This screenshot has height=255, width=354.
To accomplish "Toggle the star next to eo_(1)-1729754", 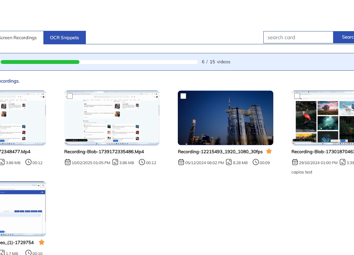I will [x=41, y=242].
